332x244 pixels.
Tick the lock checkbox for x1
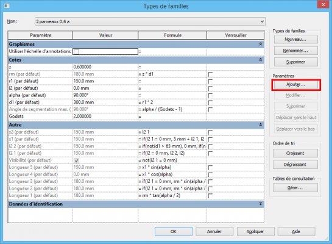[x=210, y=139]
